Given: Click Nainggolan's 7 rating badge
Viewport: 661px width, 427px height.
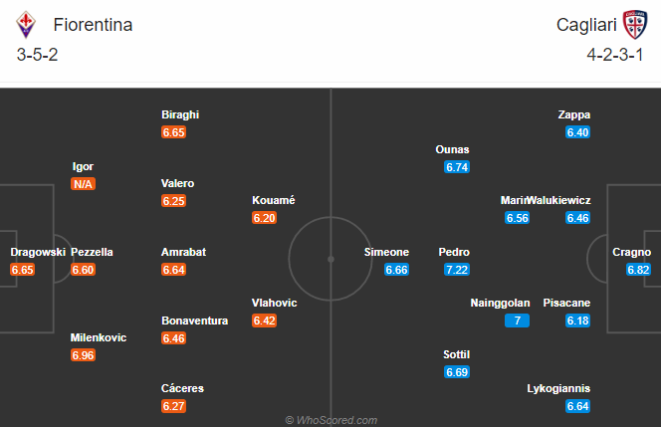Looking at the screenshot, I should point(518,320).
